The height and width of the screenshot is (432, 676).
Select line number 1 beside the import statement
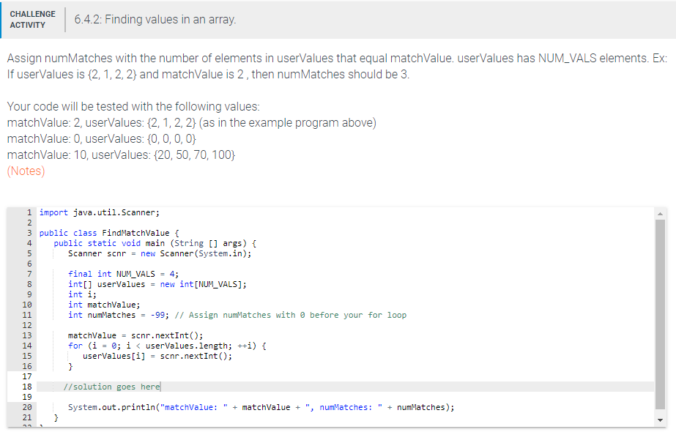pos(28,212)
